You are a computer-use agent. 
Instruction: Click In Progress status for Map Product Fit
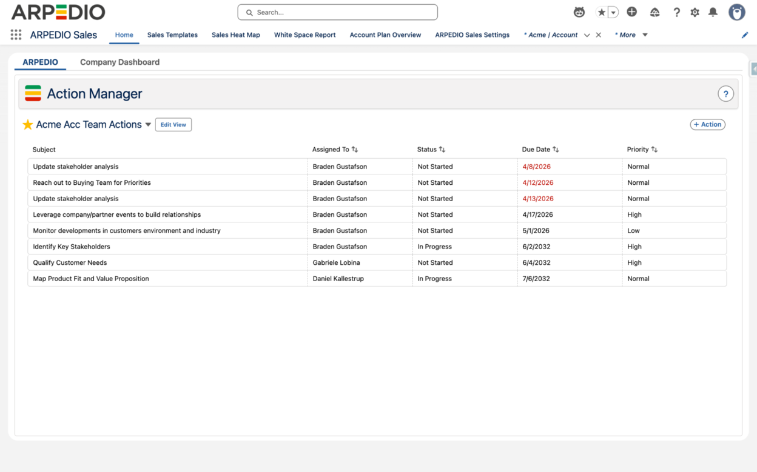tap(434, 279)
